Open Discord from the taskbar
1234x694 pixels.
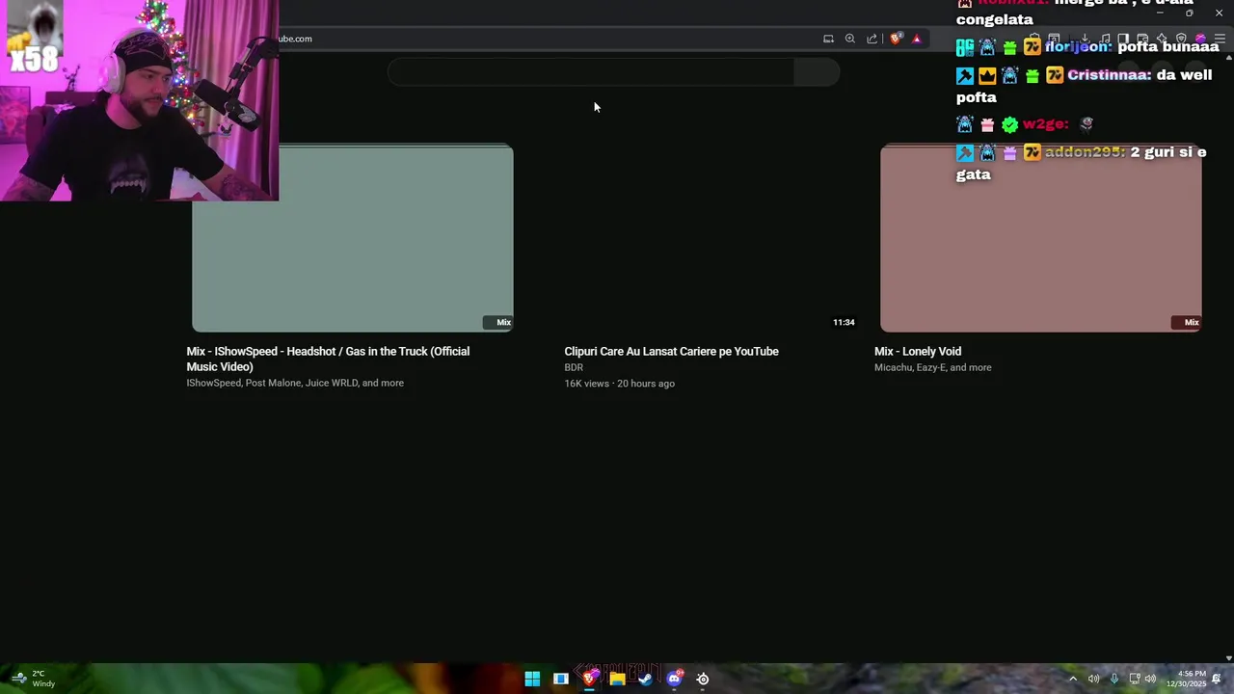pos(674,679)
